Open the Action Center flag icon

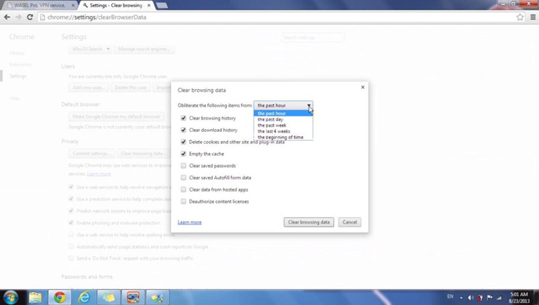coord(489,297)
